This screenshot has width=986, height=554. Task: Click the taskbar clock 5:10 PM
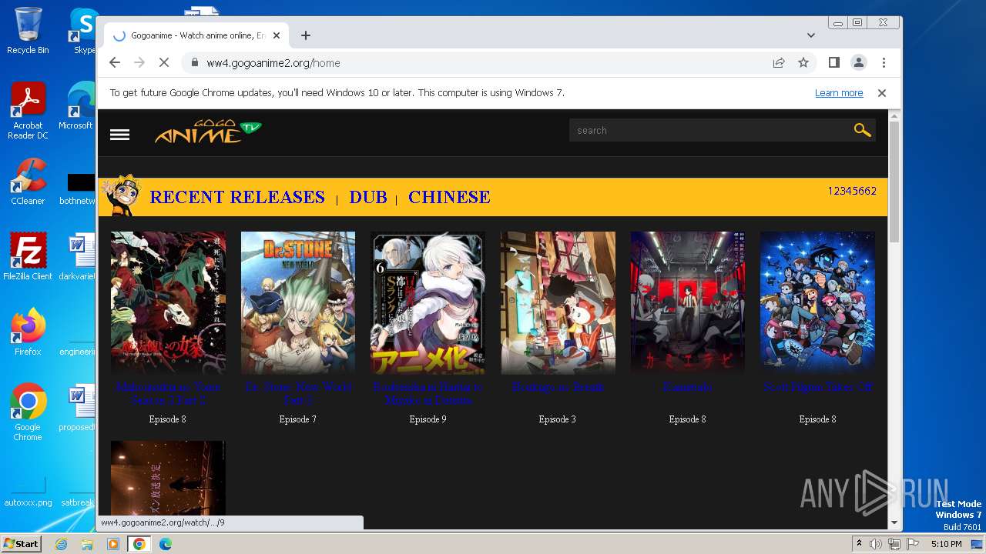pyautogui.click(x=946, y=544)
